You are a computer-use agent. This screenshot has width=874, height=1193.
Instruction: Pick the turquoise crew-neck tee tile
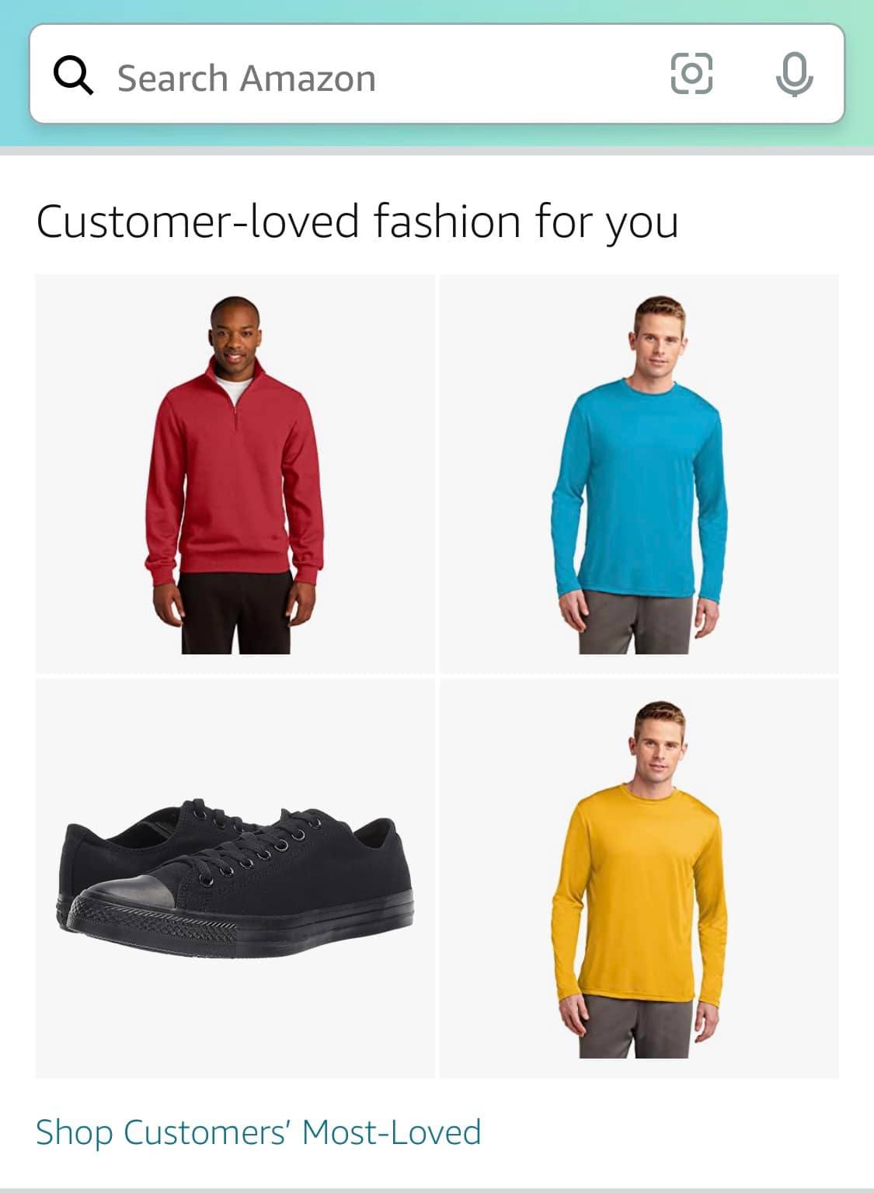pos(639,474)
